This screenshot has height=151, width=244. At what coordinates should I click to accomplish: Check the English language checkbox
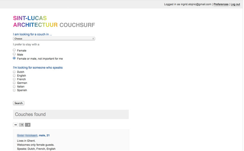[14, 76]
